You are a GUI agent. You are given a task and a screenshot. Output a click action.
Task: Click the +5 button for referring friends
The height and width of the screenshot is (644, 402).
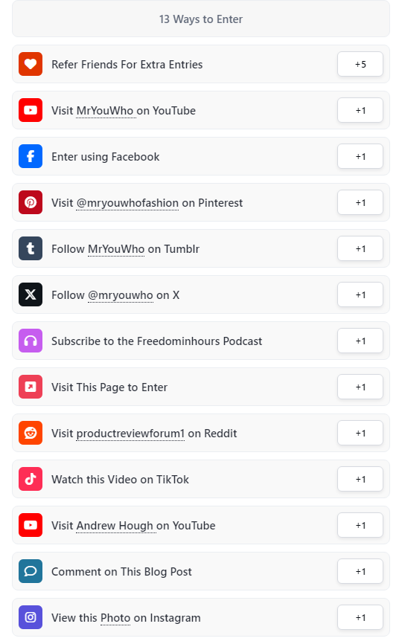point(360,64)
